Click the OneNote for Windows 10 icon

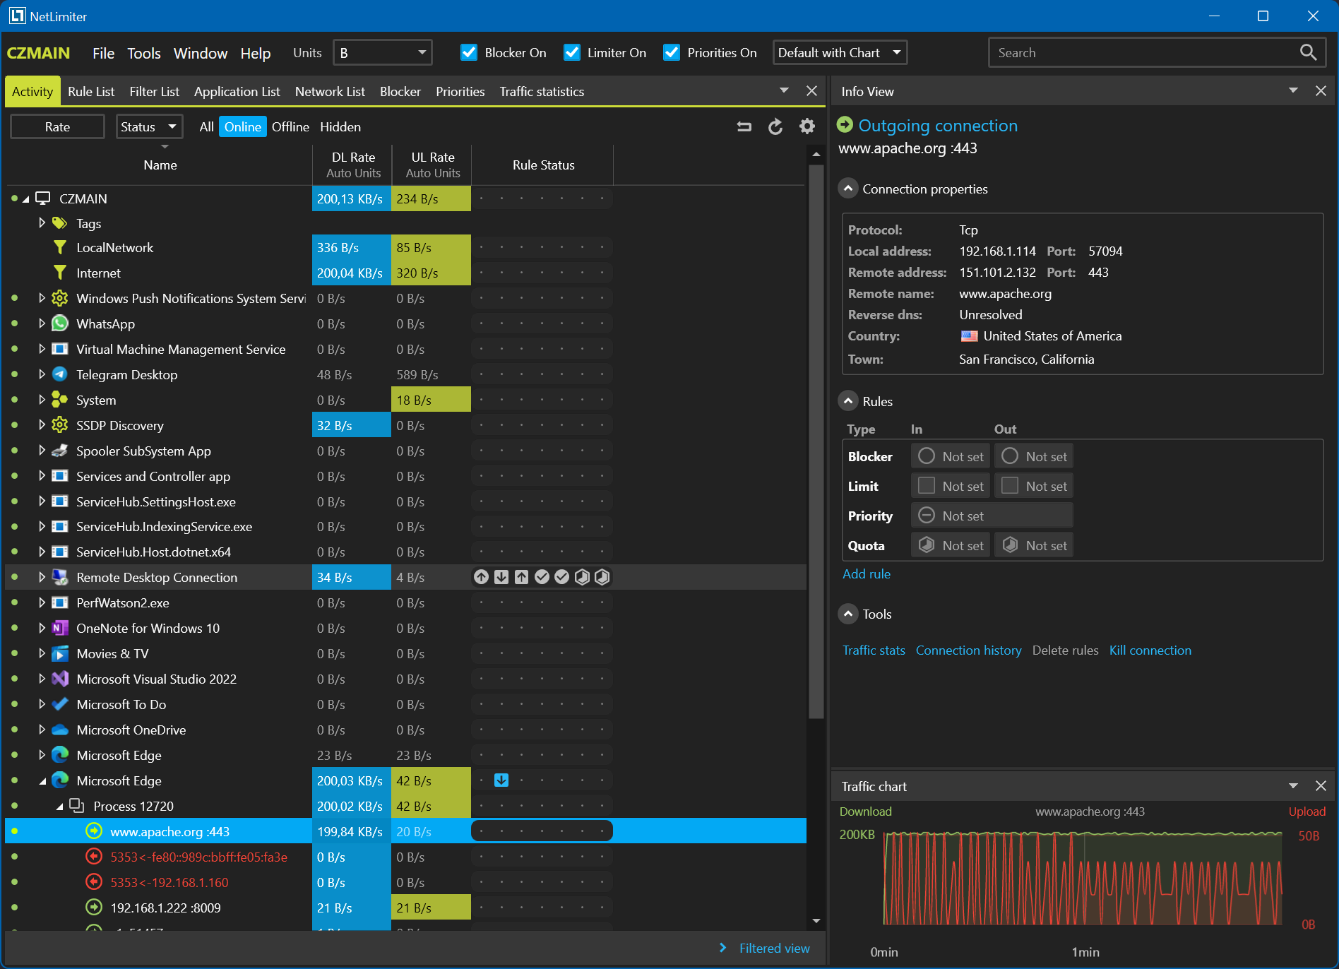click(60, 628)
